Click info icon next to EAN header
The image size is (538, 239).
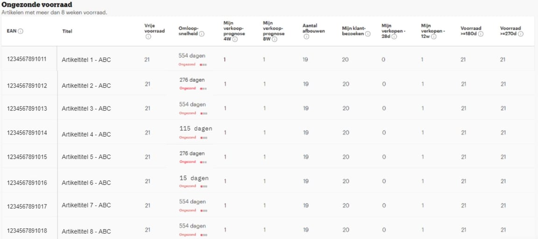(21, 31)
